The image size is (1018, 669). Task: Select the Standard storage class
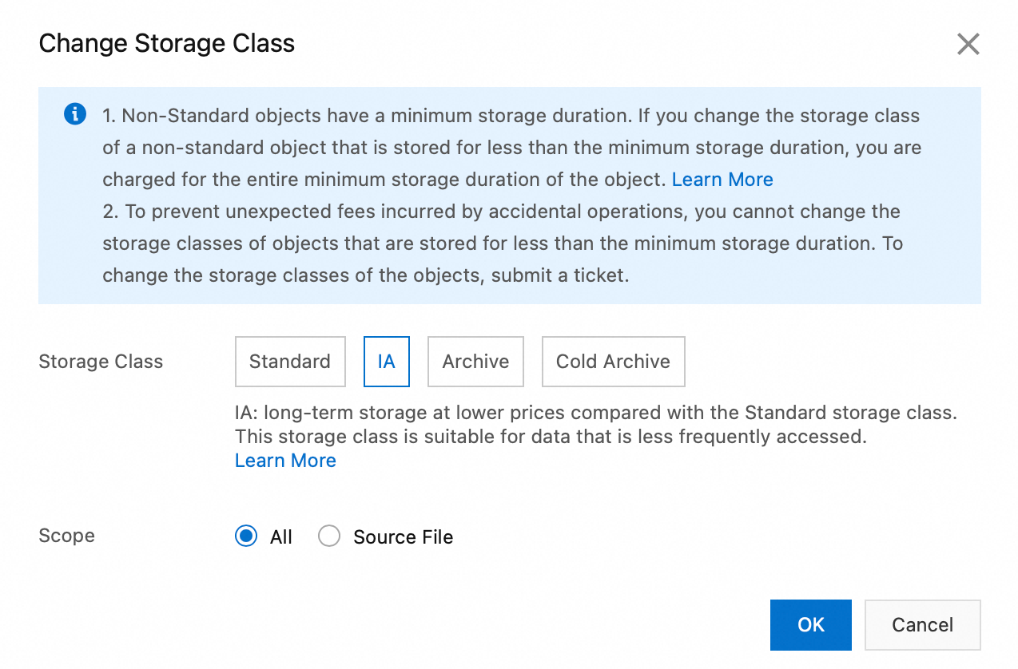290,362
